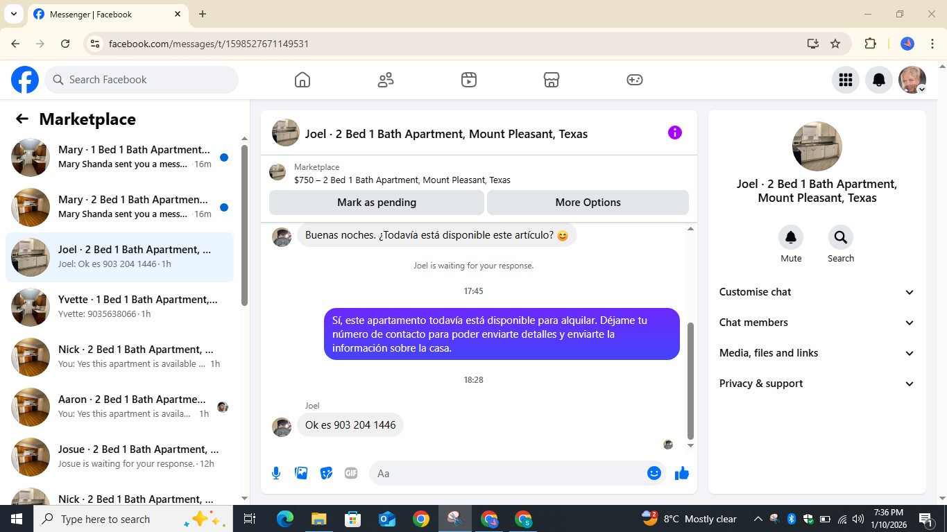Open the emoji picker in message box
Viewport: 947px width, 532px height.
pyautogui.click(x=654, y=473)
